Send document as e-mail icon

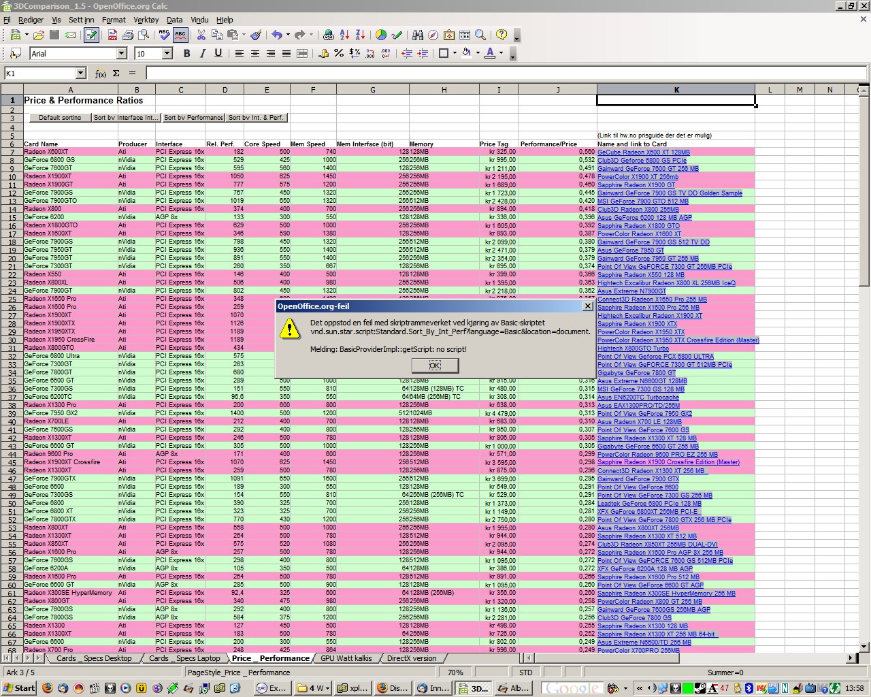tap(71, 35)
